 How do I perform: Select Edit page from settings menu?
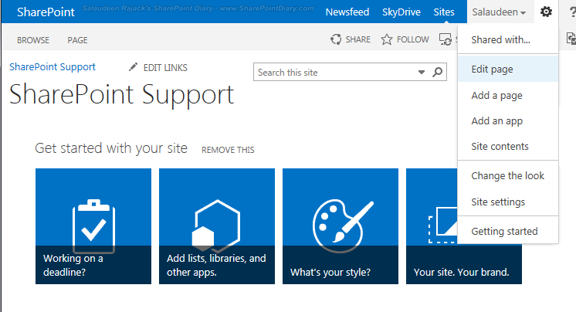pos(492,69)
